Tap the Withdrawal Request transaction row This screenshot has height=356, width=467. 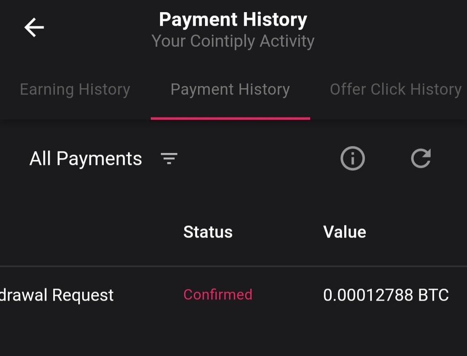pos(56,295)
